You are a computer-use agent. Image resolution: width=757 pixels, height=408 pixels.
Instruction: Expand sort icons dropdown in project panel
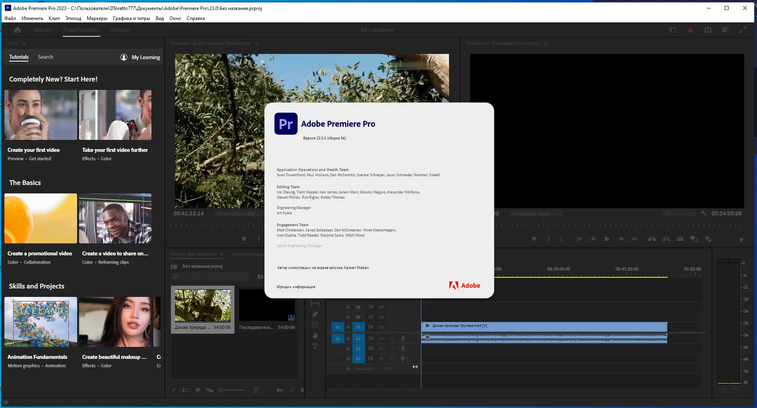(265, 390)
